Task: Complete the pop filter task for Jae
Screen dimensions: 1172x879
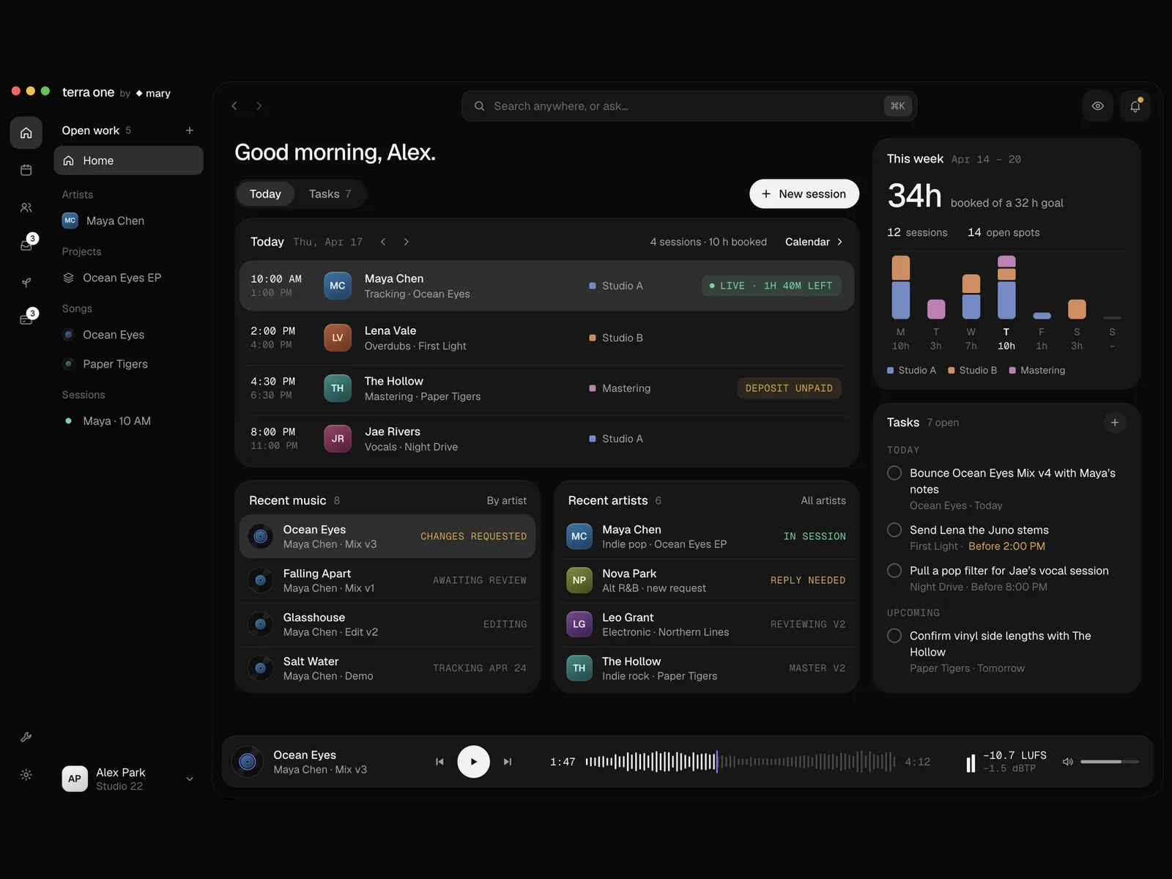Action: point(894,571)
